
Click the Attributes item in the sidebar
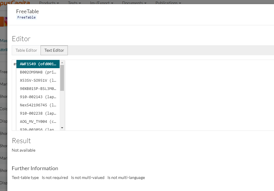[3, 50]
